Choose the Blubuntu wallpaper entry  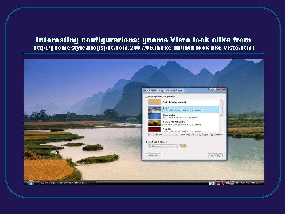tap(184, 116)
